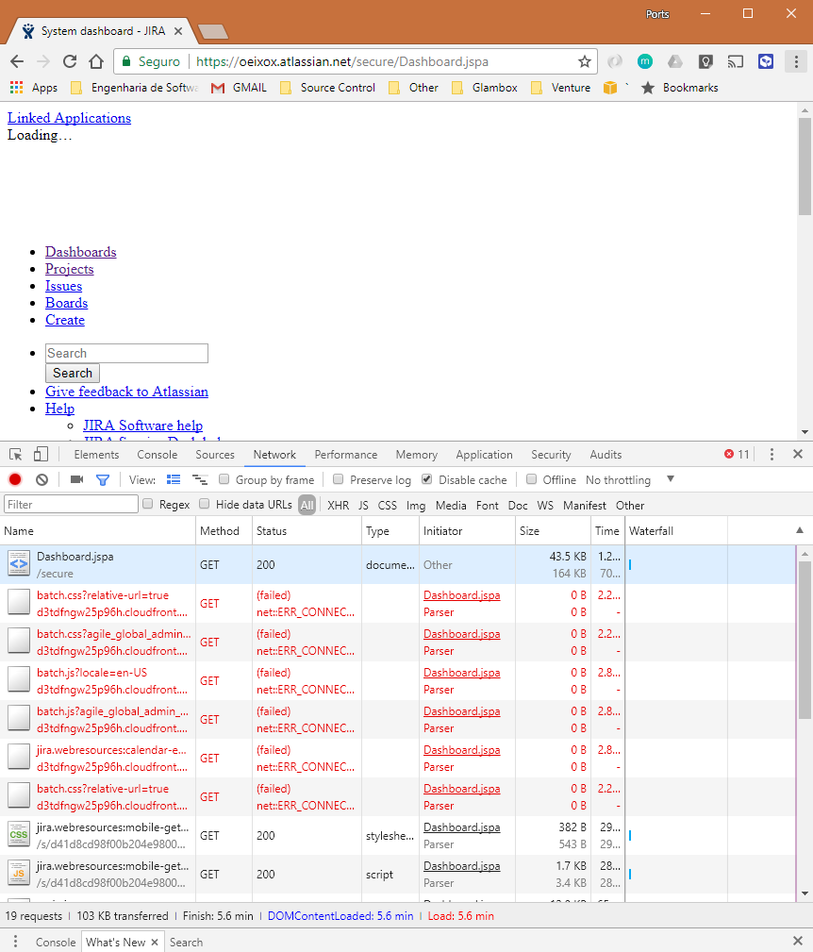
Task: Expand the Engenharia de Software bookmarks folder
Action: 135,88
